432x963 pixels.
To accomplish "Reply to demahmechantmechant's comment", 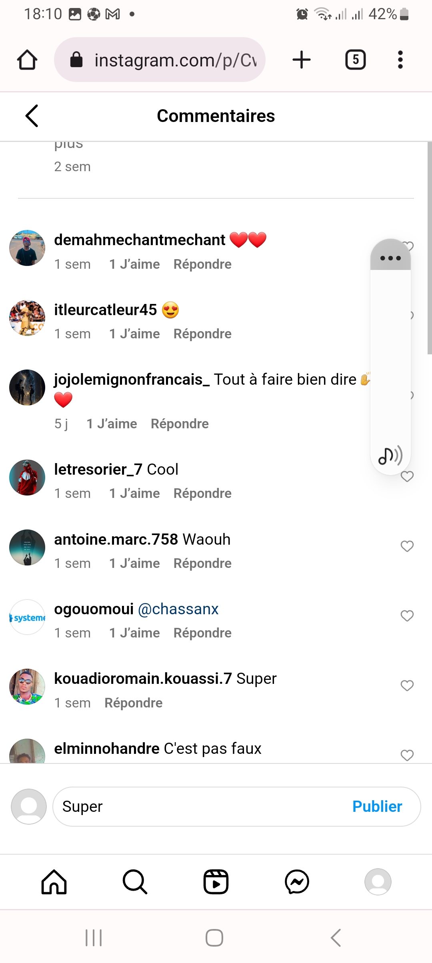I will tap(202, 264).
